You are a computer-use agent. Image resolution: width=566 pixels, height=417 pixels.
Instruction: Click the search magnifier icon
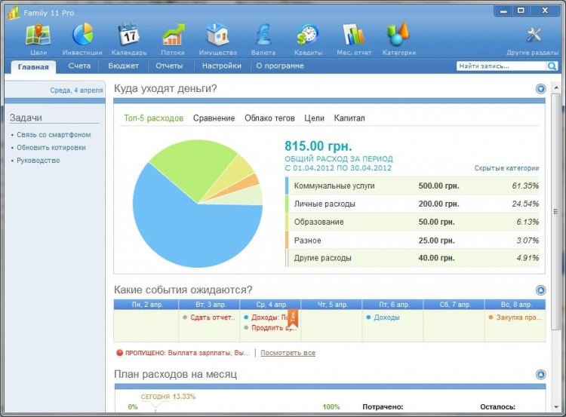pyautogui.click(x=552, y=66)
